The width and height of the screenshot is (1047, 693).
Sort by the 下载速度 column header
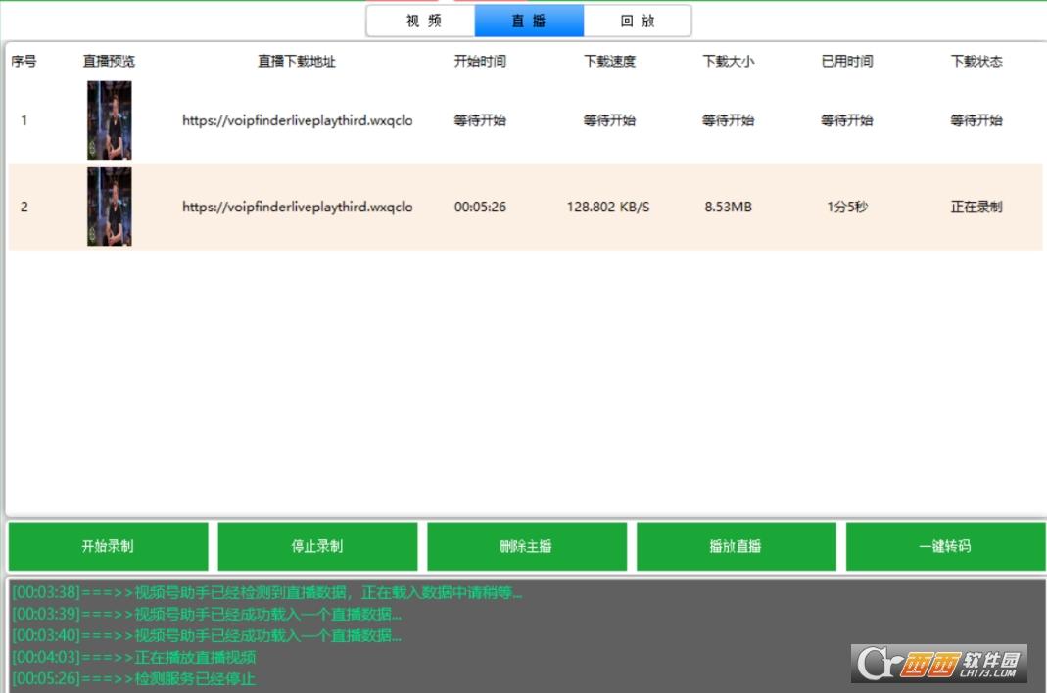click(x=609, y=62)
